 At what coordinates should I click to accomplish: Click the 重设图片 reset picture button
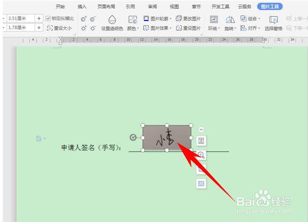coord(188,28)
